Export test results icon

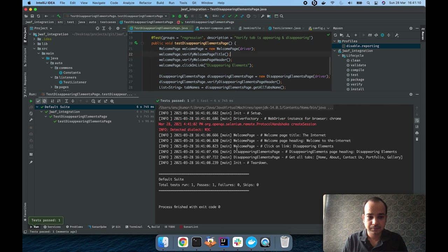[106, 101]
